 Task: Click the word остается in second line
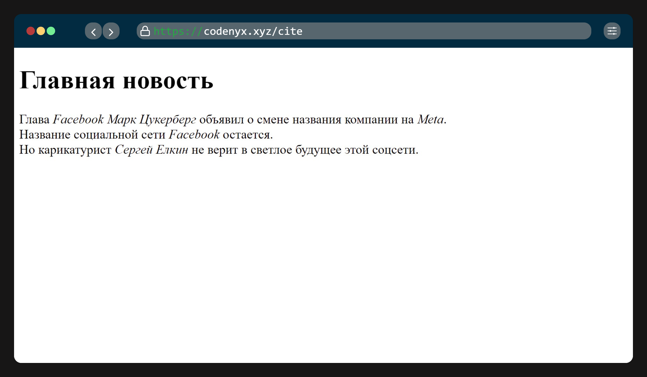click(246, 135)
